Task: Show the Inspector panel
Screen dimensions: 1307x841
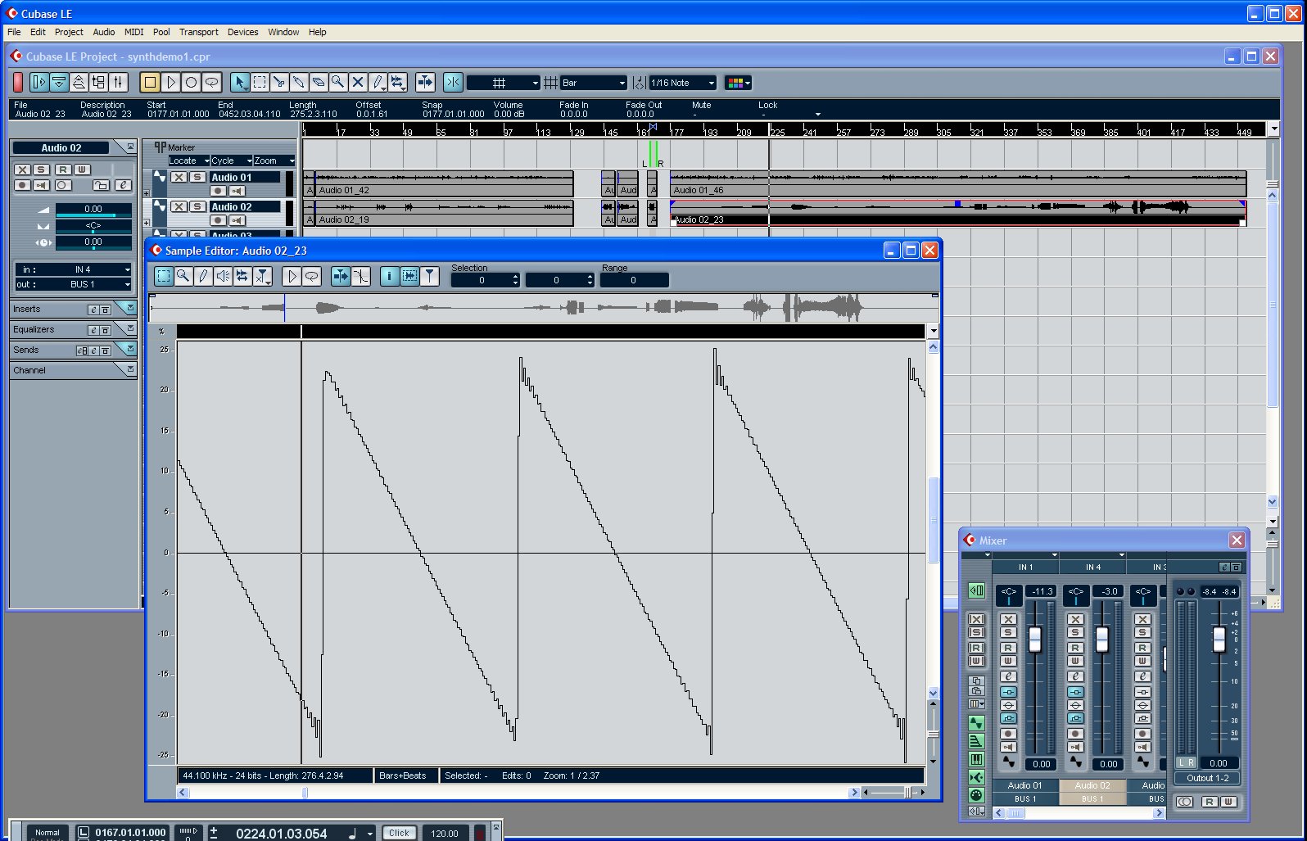Action: tap(39, 83)
